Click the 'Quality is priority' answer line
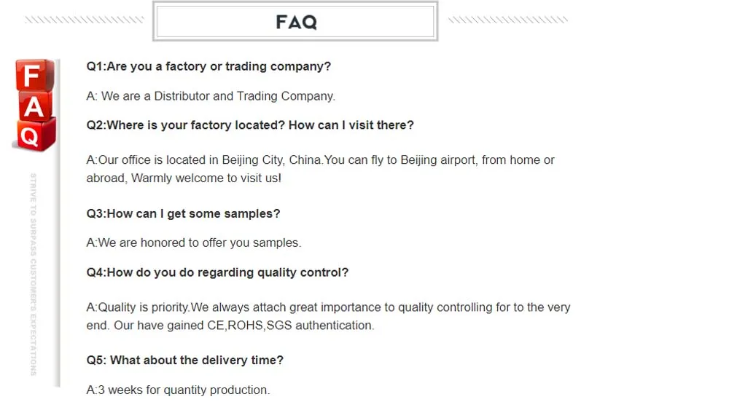This screenshot has width=729, height=402. (x=328, y=307)
